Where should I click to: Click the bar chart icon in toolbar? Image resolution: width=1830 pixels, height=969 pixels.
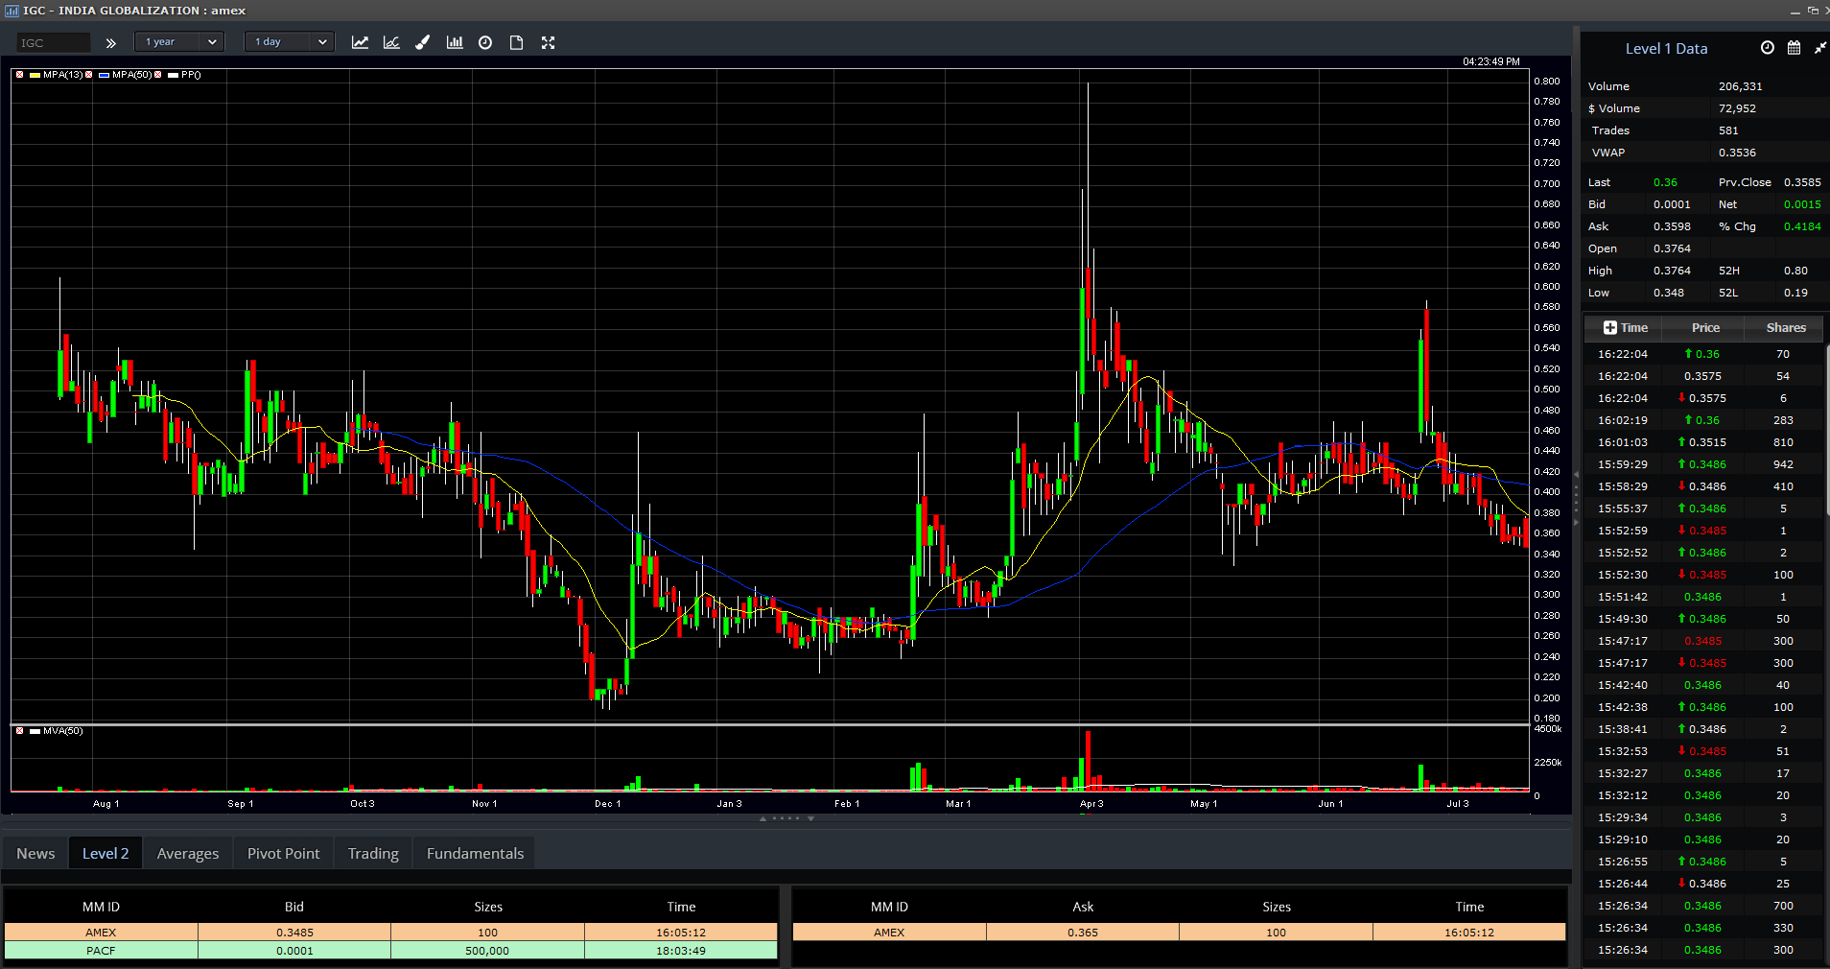click(x=455, y=42)
